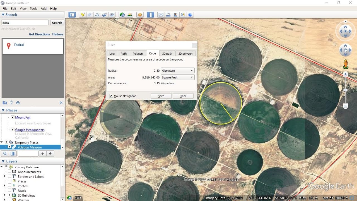Image resolution: width=357 pixels, height=201 pixels.
Task: Select the Add Polygon tool
Action: (90, 15)
